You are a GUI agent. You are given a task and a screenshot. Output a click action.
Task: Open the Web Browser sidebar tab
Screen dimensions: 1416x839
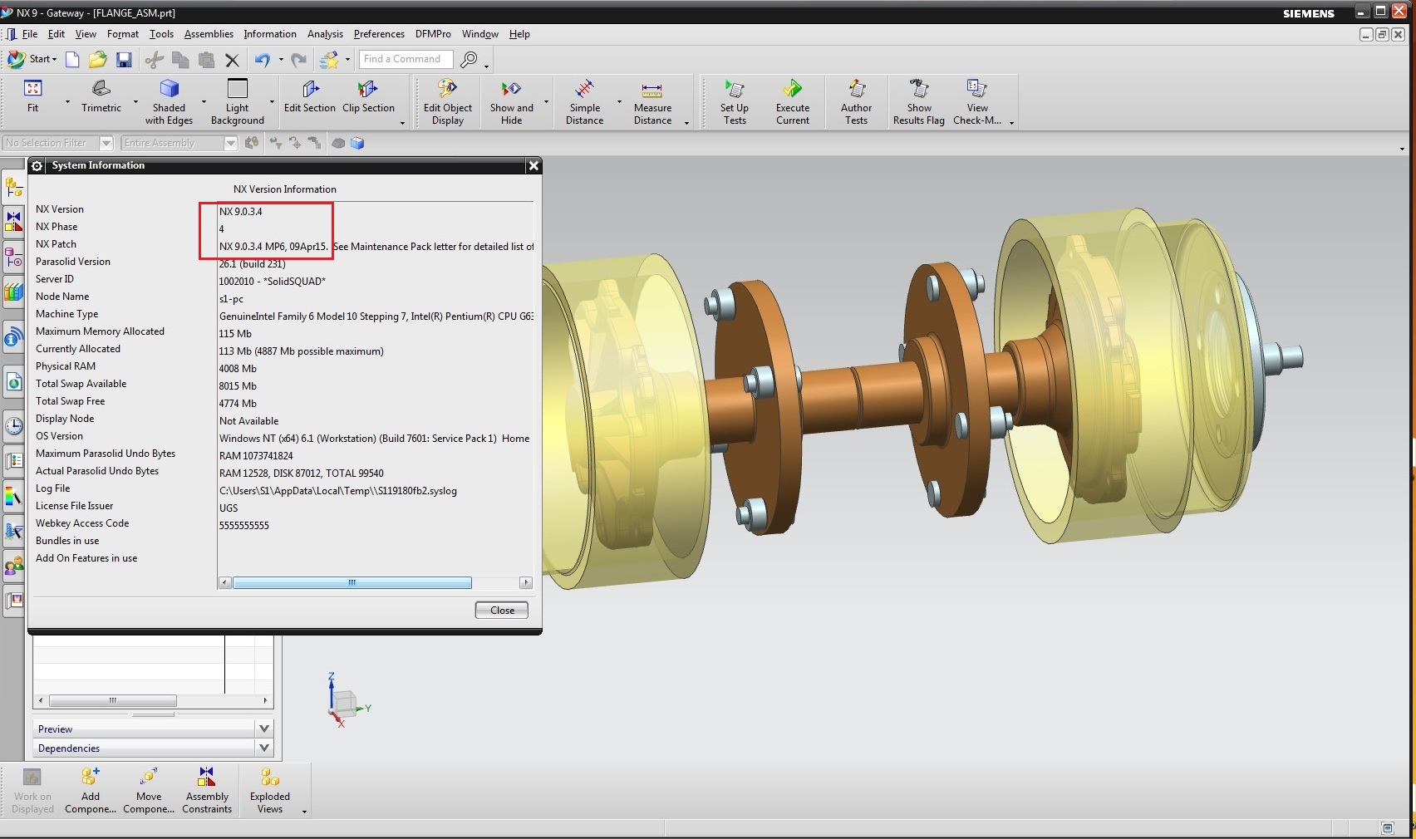(13, 382)
